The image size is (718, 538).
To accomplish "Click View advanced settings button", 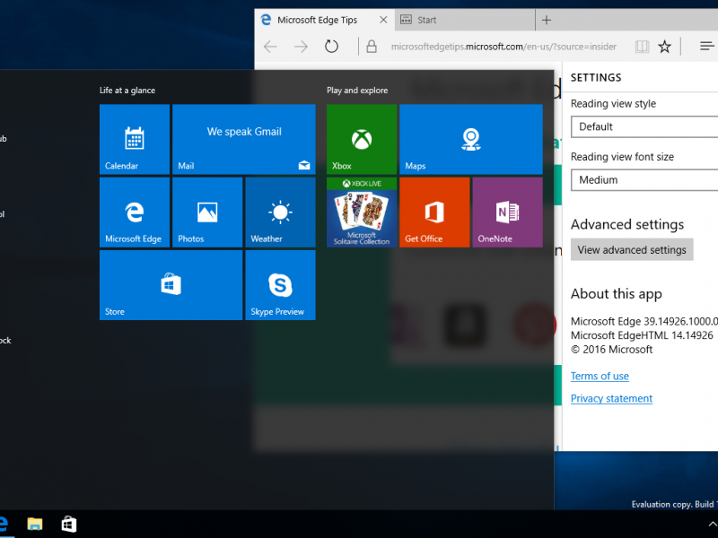I will click(x=632, y=250).
